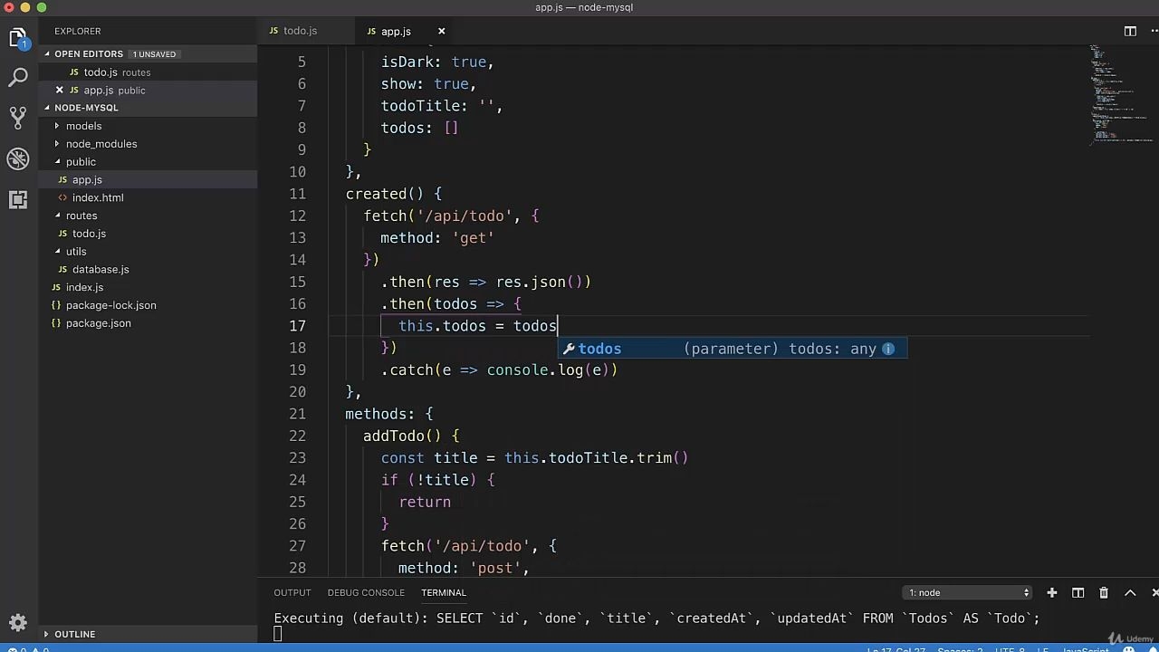Switch to the Output panel tab

click(x=292, y=592)
